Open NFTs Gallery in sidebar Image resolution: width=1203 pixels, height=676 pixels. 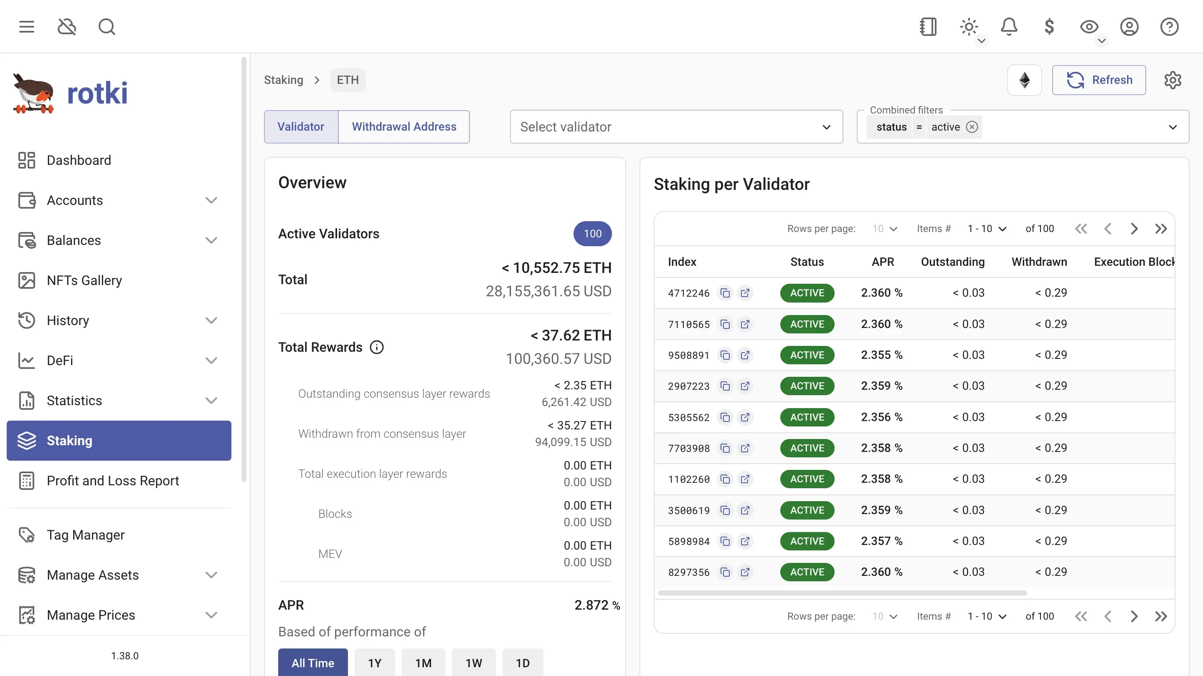click(x=119, y=280)
